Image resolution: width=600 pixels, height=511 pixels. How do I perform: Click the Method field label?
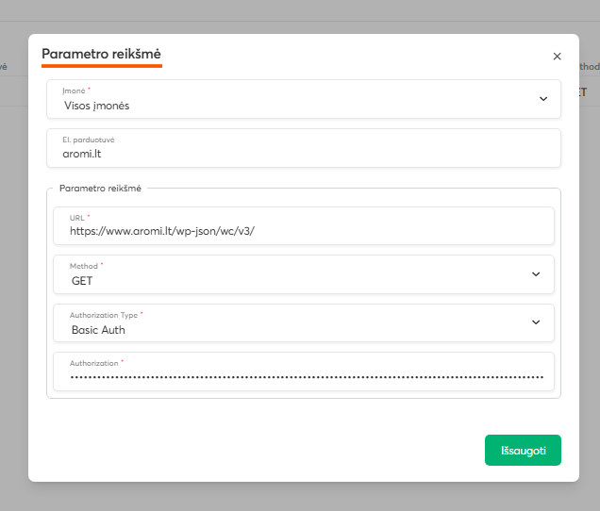(x=85, y=266)
